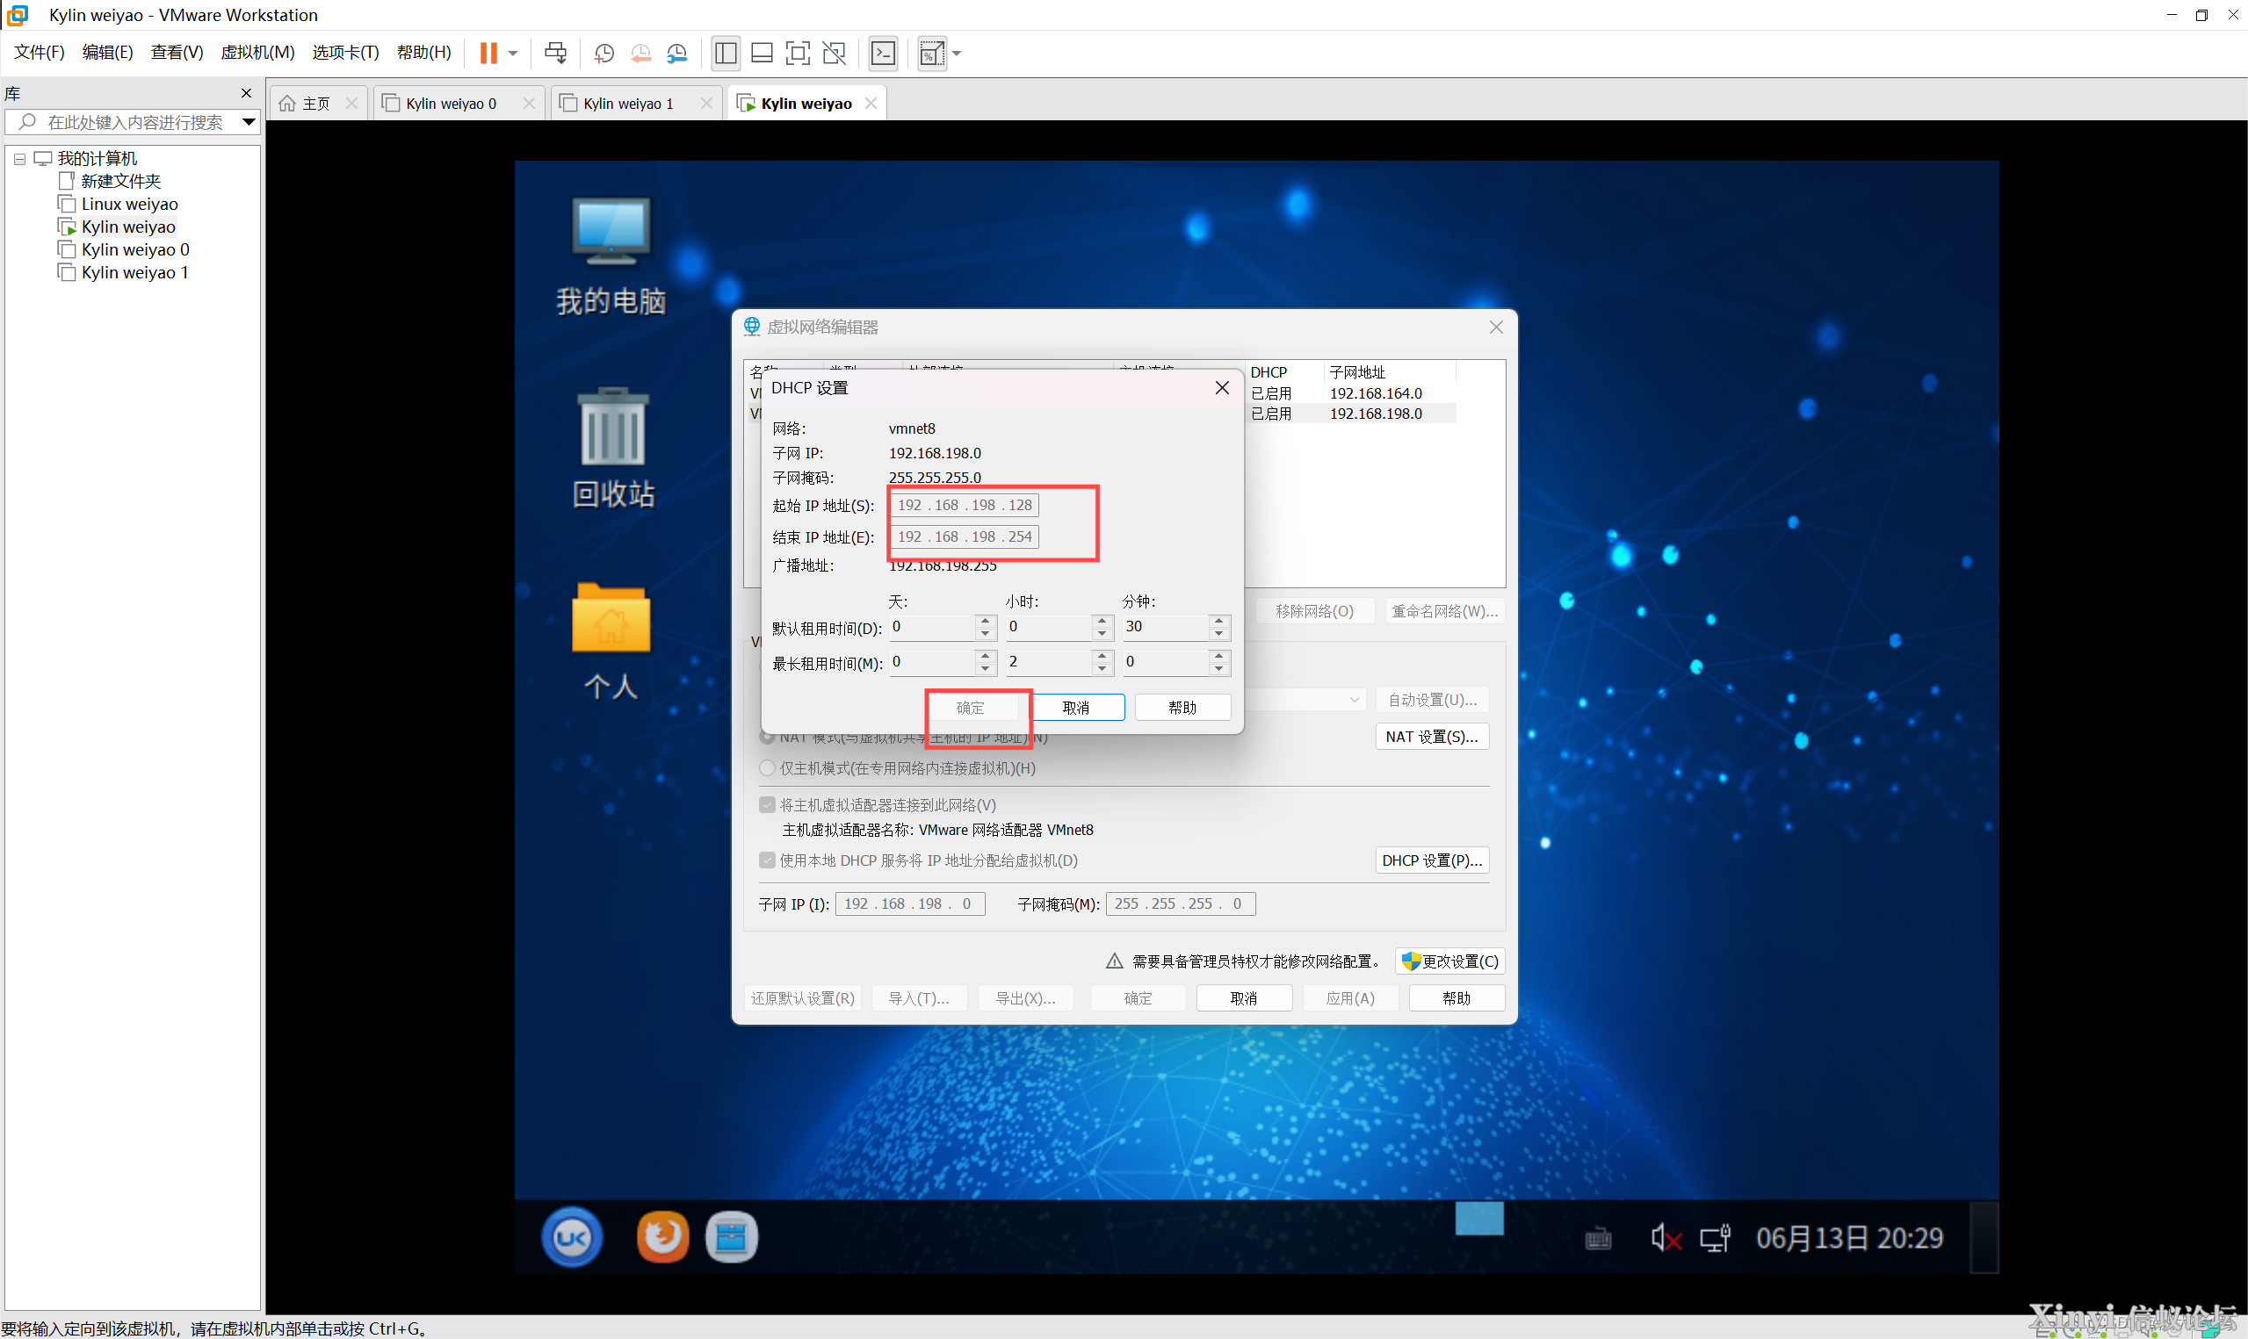The image size is (2248, 1339).
Task: Click the network connection tray icon
Action: tap(1715, 1238)
